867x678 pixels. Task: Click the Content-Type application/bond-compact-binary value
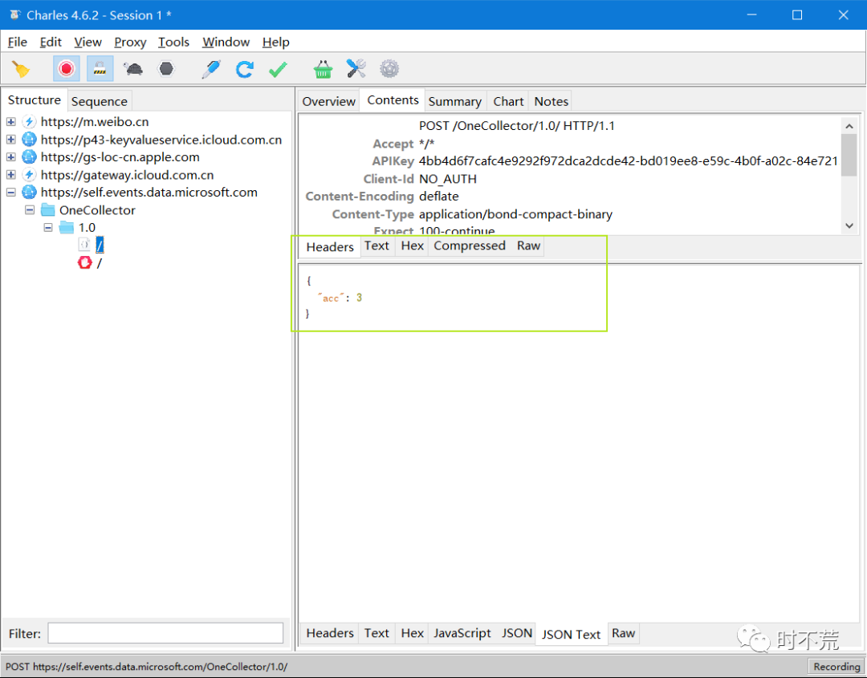click(515, 214)
